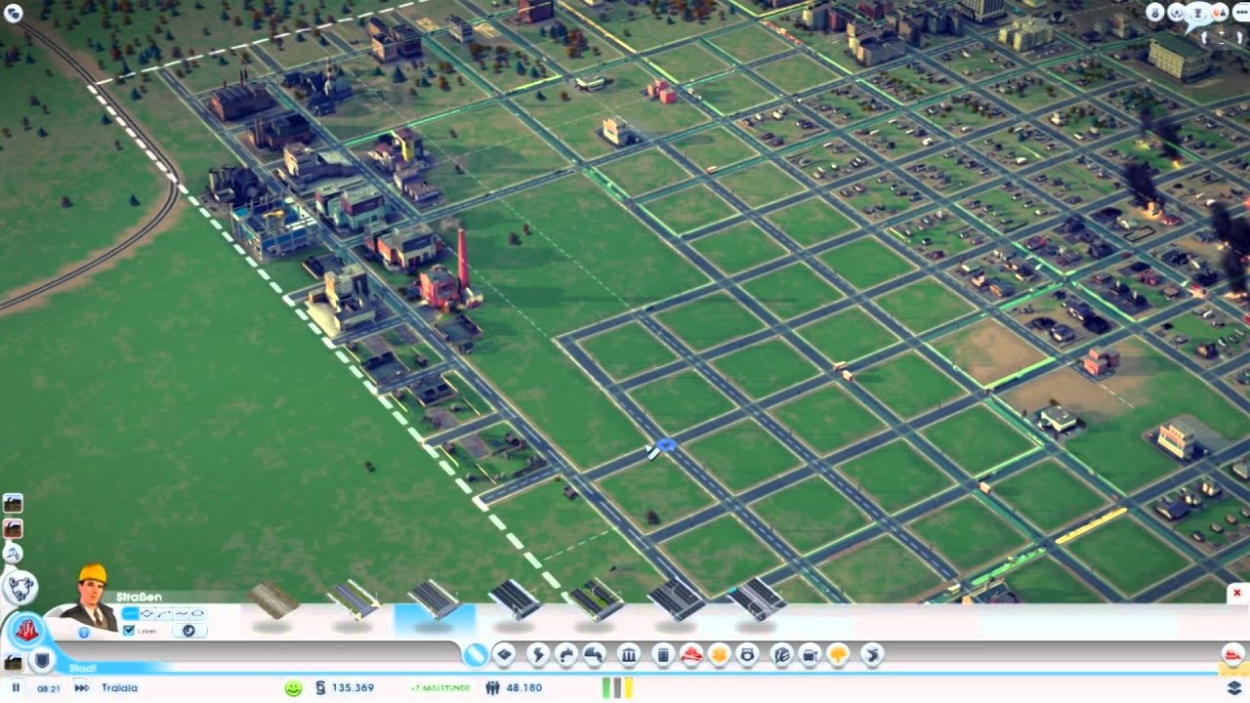This screenshot has height=703, width=1250.
Task: Open the budget showing §135.369
Action: pos(346,688)
